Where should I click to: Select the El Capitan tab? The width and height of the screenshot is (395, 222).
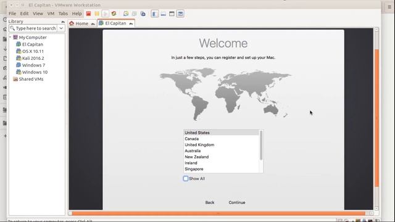[x=116, y=23]
